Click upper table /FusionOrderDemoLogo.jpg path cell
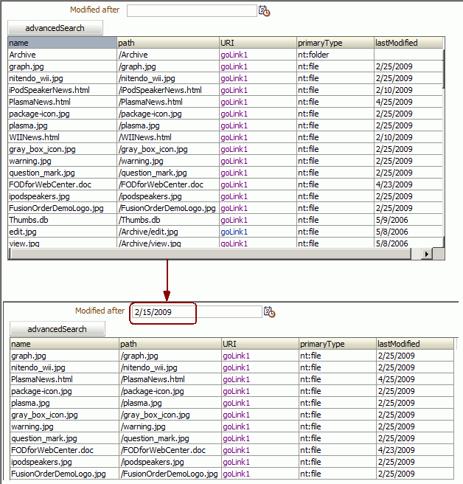Screen dimensions: 463x484 (168, 208)
